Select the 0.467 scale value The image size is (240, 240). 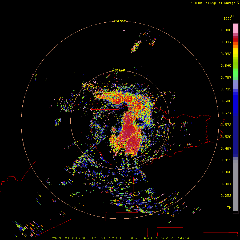(226, 149)
